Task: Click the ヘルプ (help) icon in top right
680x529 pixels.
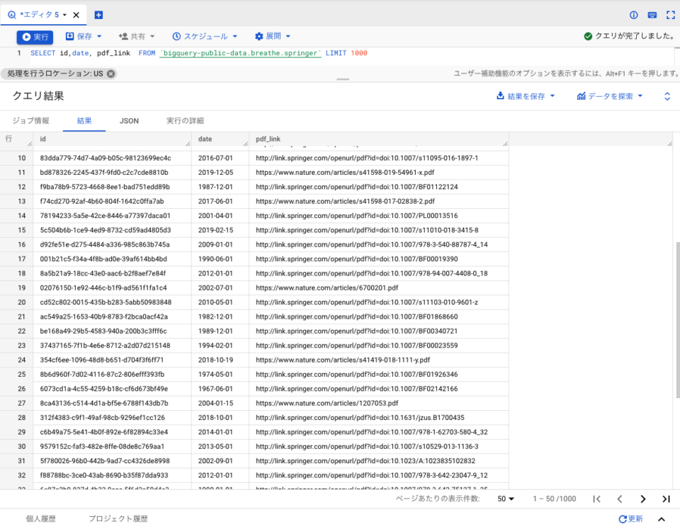Action: pos(633,13)
